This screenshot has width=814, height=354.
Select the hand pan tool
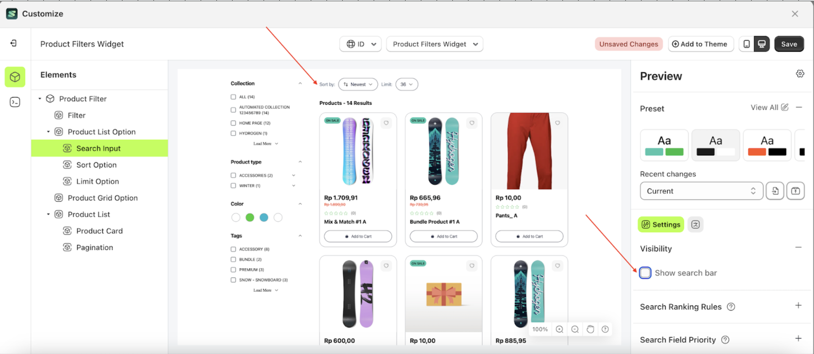[590, 329]
